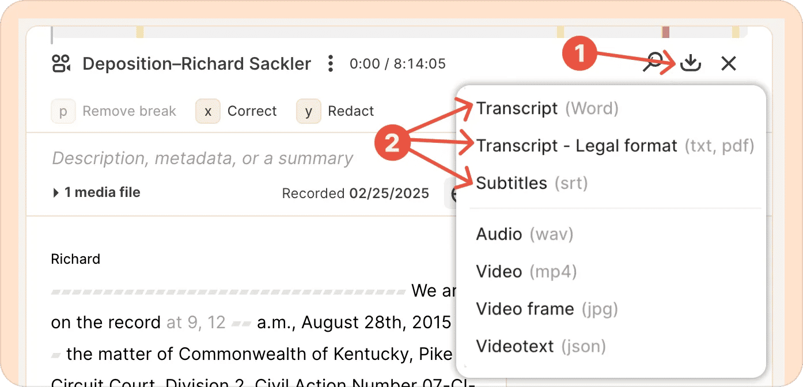The image size is (803, 387).
Task: Expand the 1 media file disclosure
Action: pyautogui.click(x=96, y=192)
